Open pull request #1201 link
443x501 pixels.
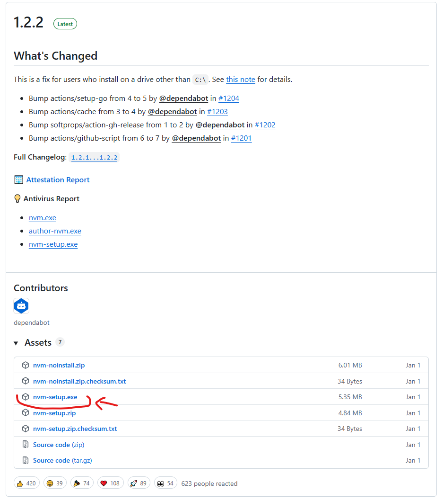click(x=241, y=138)
